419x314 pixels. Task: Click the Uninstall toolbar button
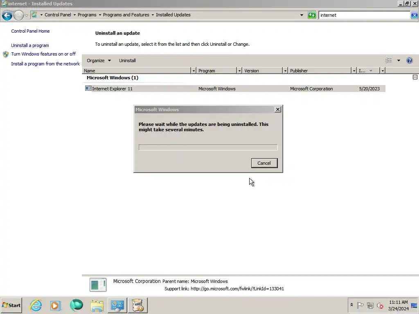pyautogui.click(x=128, y=61)
